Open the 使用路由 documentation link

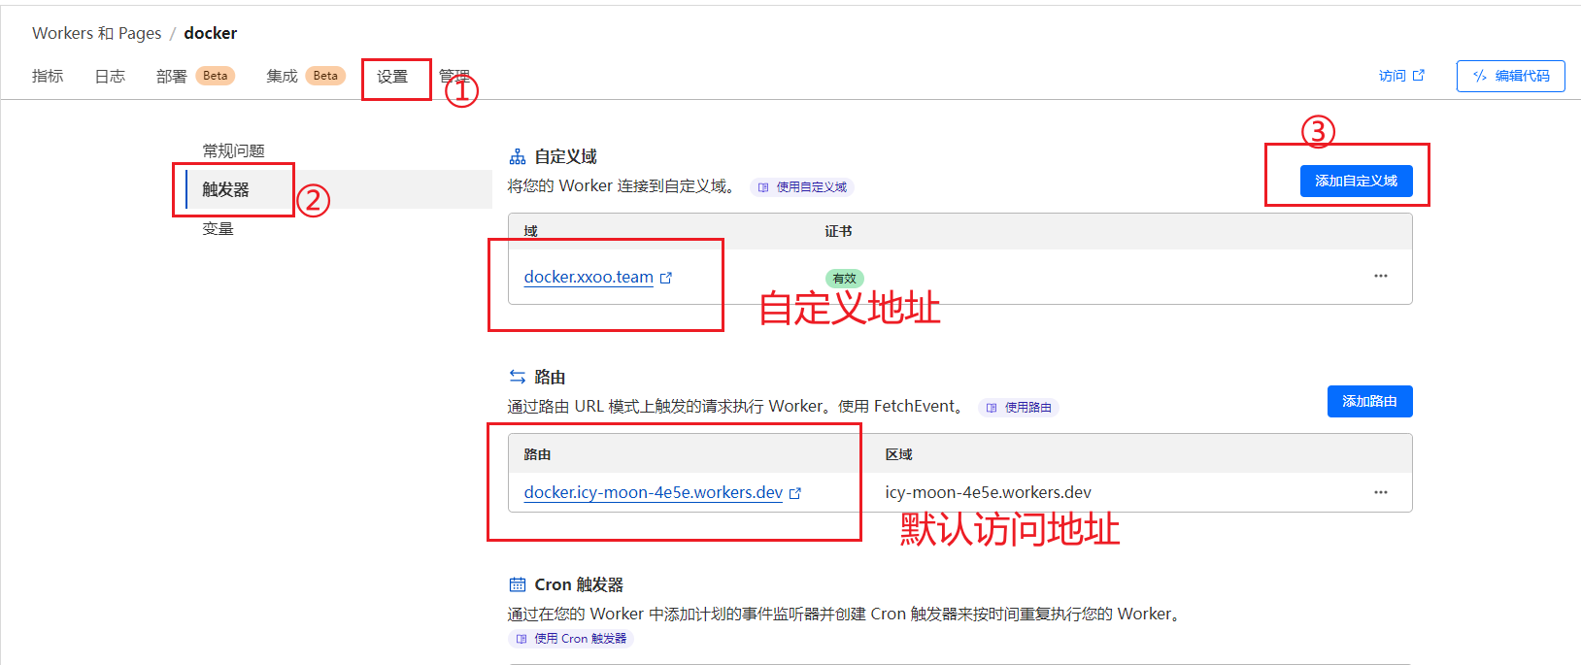(x=1019, y=408)
